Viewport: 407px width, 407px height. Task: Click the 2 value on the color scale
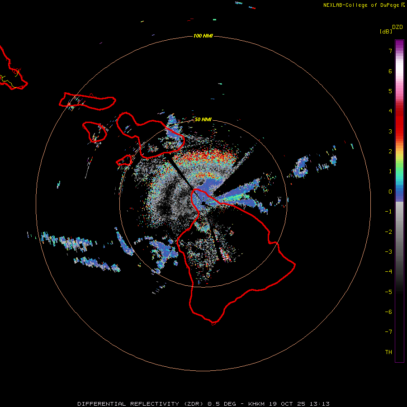click(x=390, y=151)
